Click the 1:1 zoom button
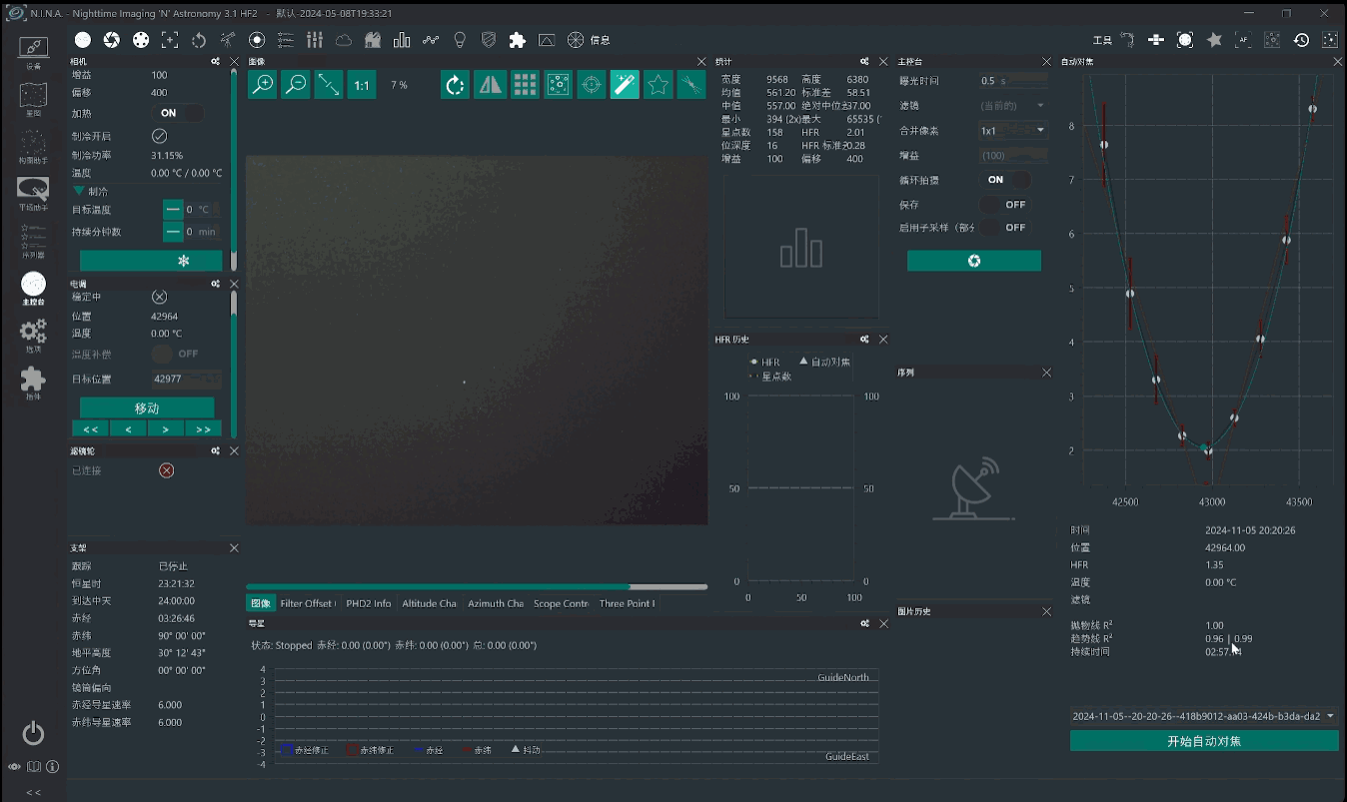 [x=362, y=85]
